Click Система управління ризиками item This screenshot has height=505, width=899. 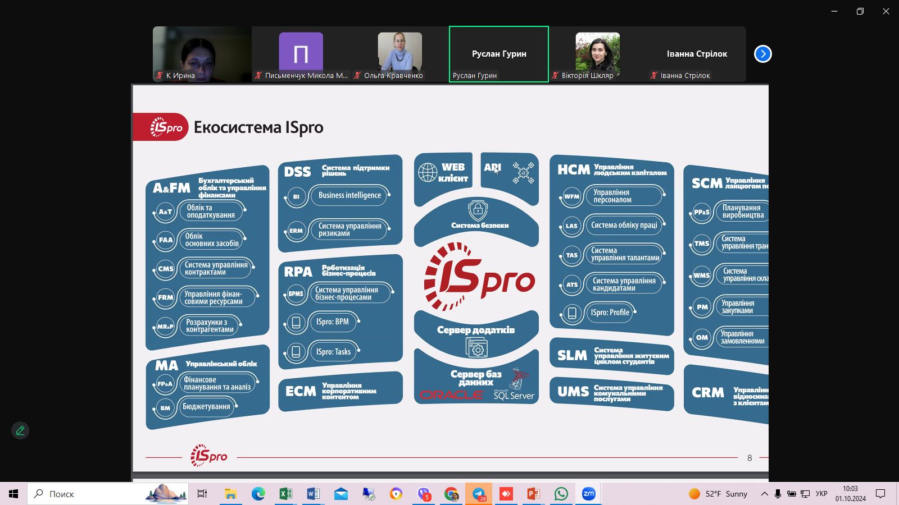click(349, 229)
